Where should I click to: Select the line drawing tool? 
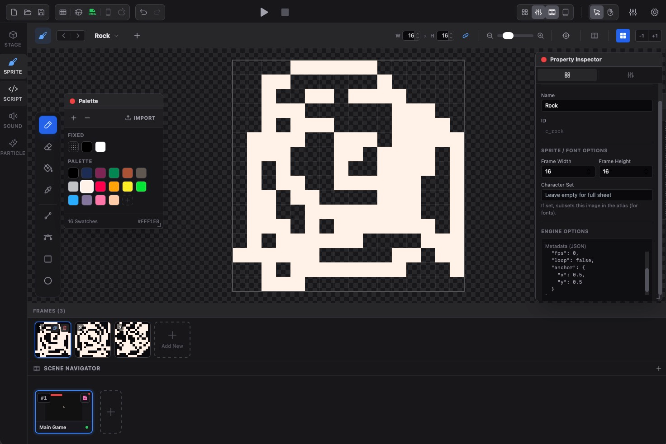point(48,216)
